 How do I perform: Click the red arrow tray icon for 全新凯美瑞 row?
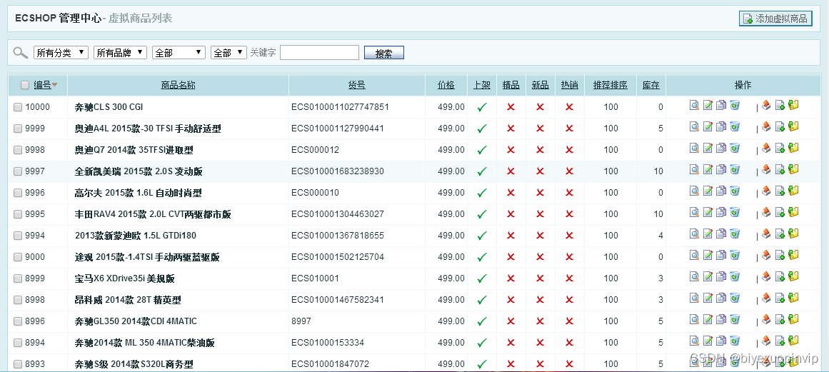766,169
